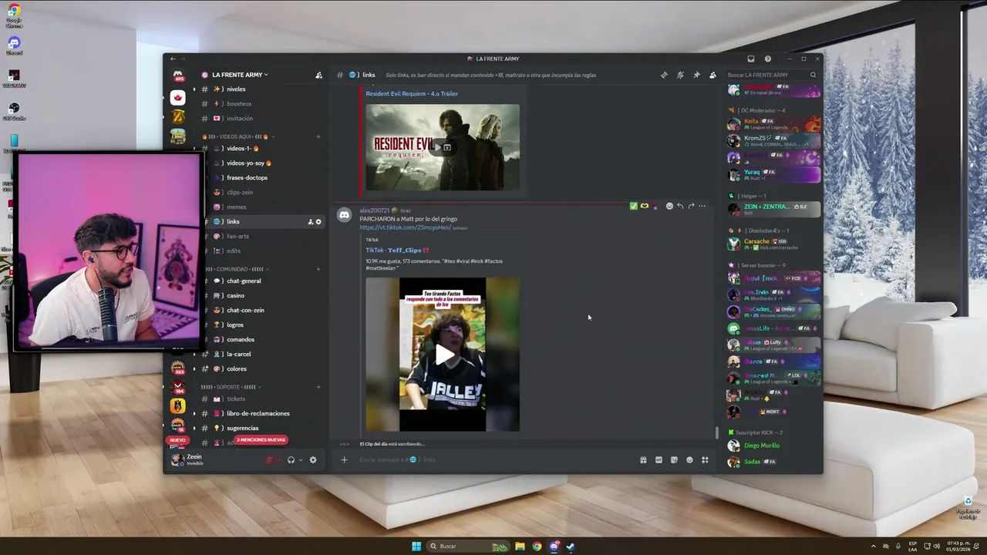987x555 pixels.
Task: Open the threads icon in channel header
Action: (664, 75)
